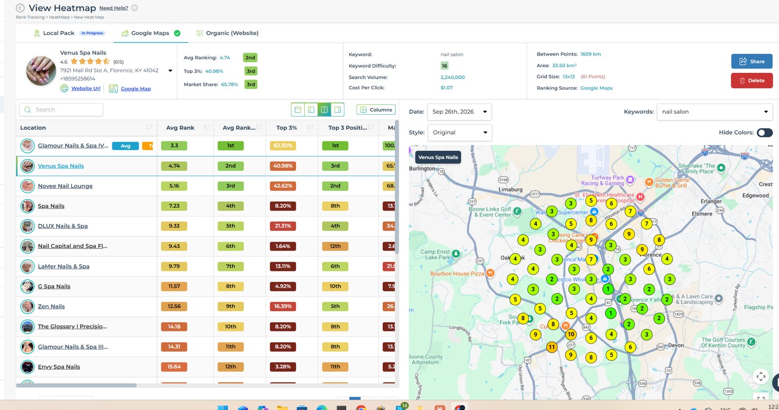Open the Google Map link
This screenshot has width=779, height=410.
tap(136, 89)
